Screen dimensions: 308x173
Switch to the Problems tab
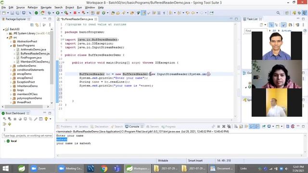click(64, 126)
